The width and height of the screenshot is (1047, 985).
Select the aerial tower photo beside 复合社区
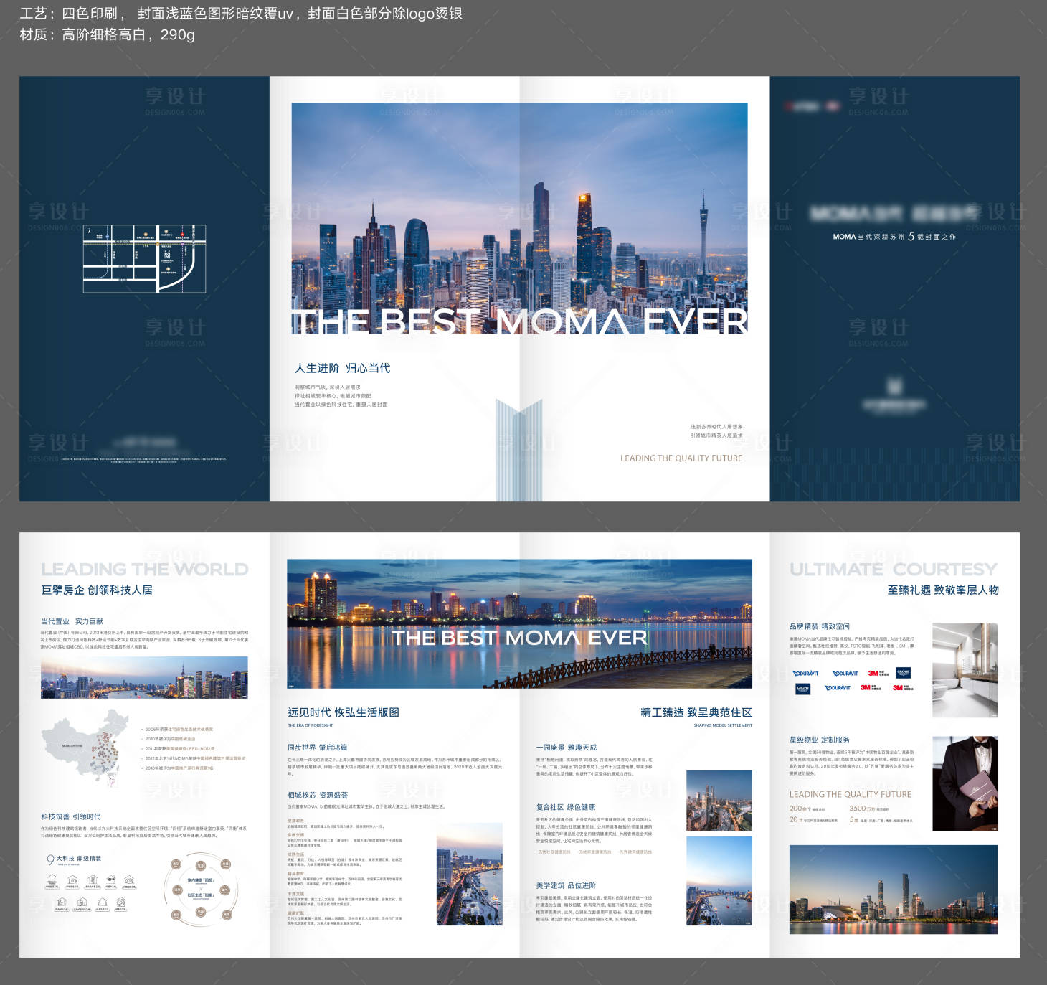[719, 801]
